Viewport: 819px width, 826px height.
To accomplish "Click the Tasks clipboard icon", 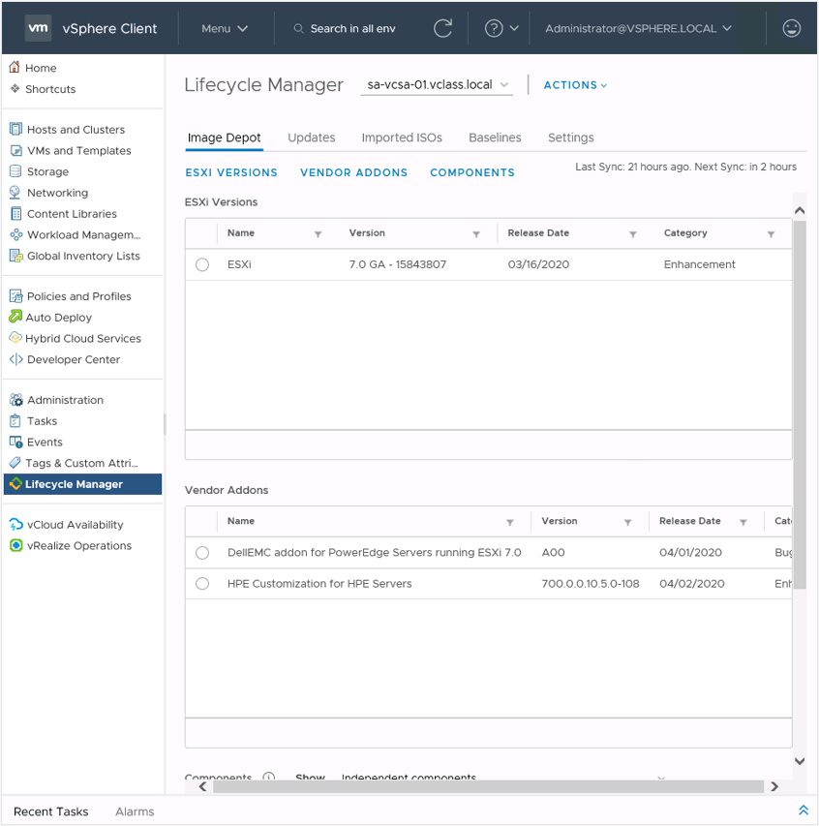I will click(x=15, y=421).
